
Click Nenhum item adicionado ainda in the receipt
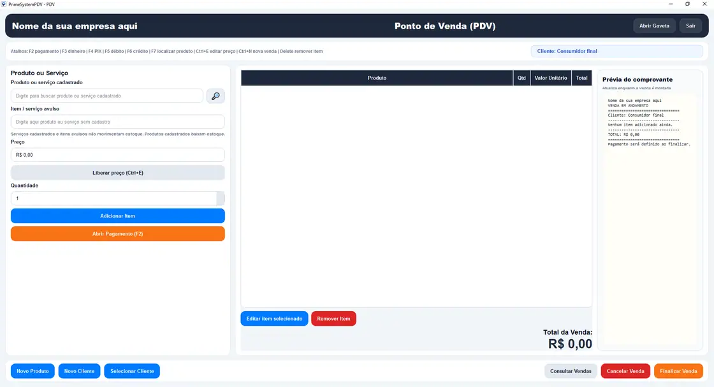click(640, 125)
